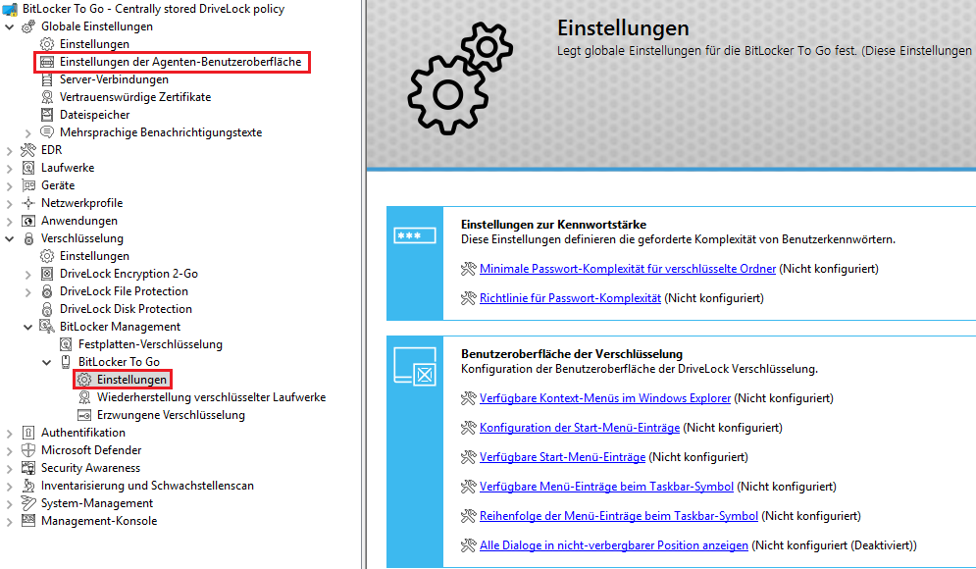Click the DriveLock Encryption 2-Go icon
The image size is (976, 569).
coord(47,274)
